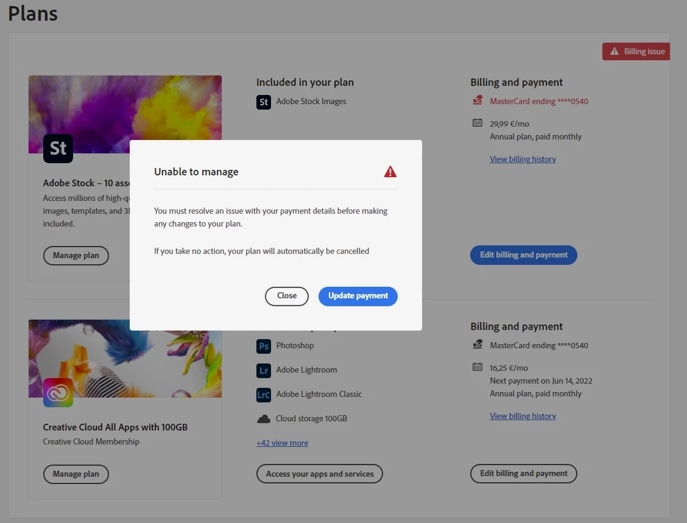
Task: Click the payment card icon for Creative Cloud plan
Action: click(477, 344)
